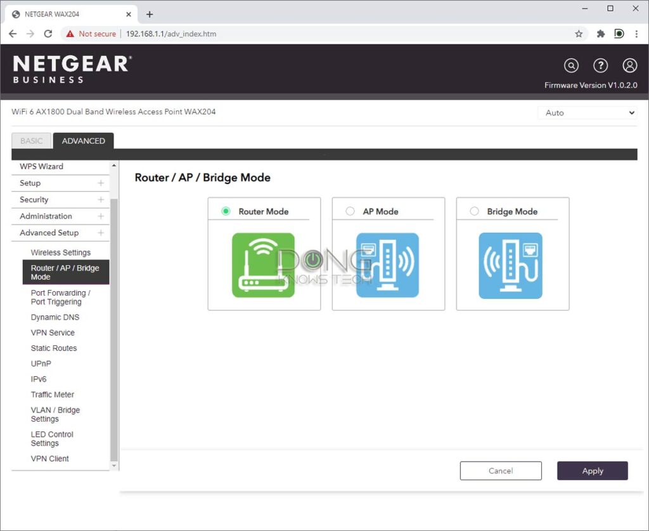Open the Chrome three-dot menu
The width and height of the screenshot is (649, 531).
click(636, 34)
